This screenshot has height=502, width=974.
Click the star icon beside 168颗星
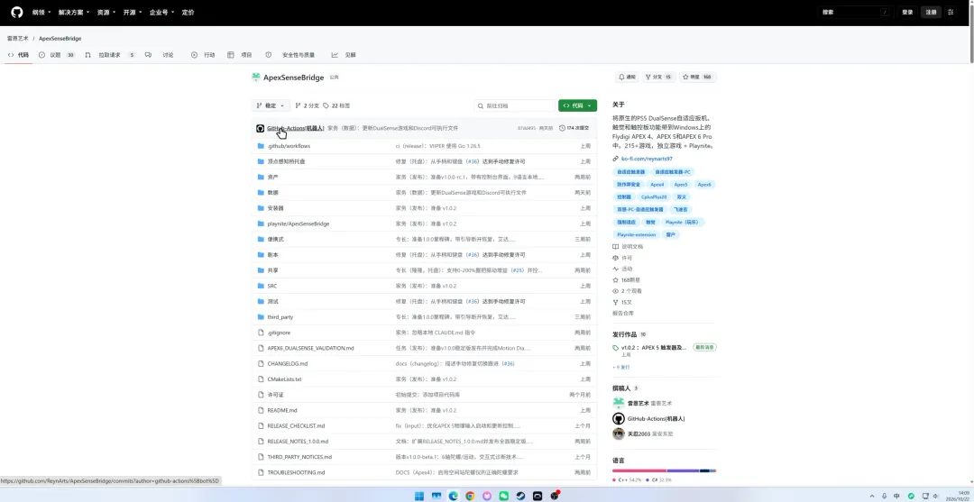616,280
